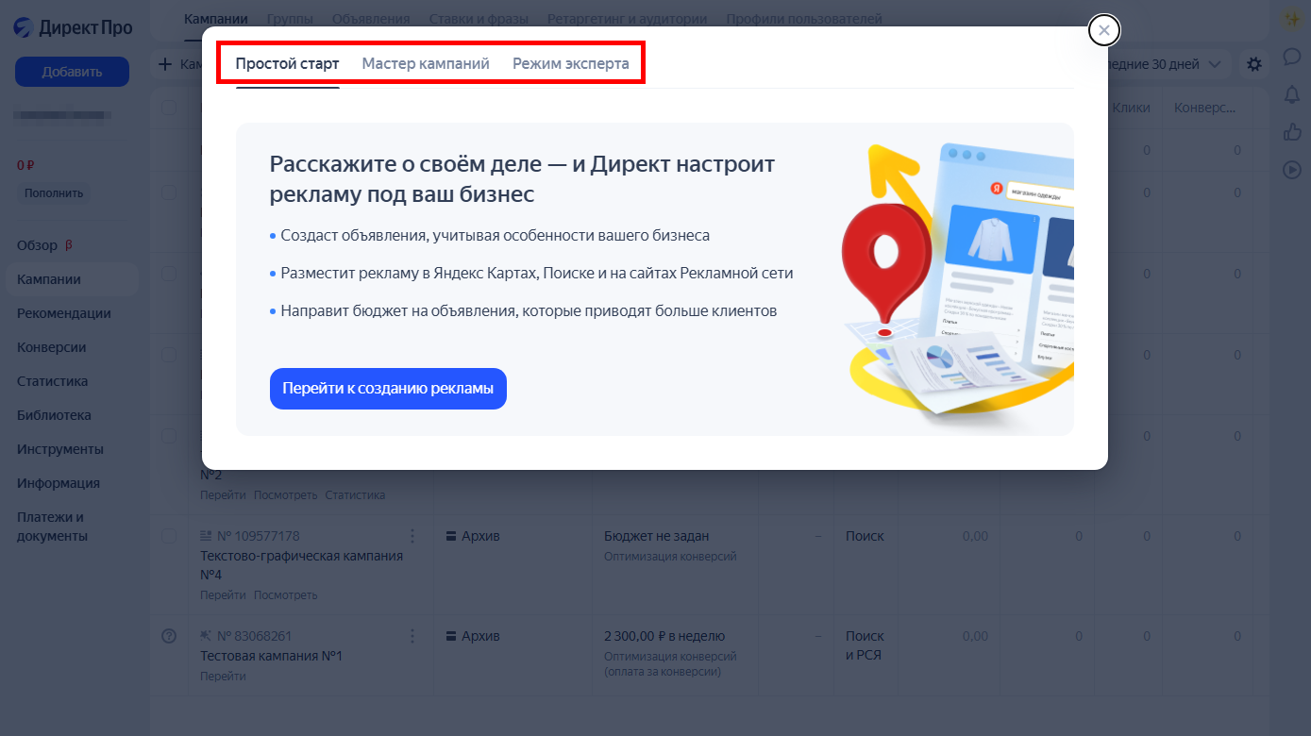Open the sparkle assistant icon

(x=1291, y=18)
